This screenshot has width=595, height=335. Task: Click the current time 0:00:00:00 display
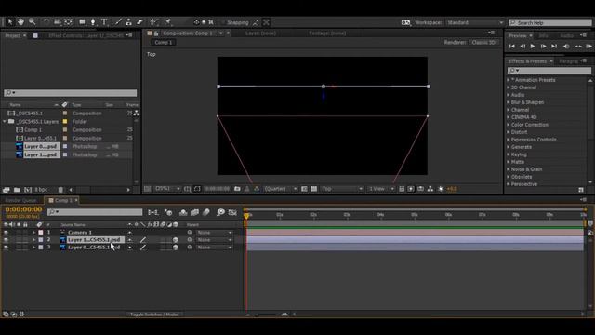point(23,209)
